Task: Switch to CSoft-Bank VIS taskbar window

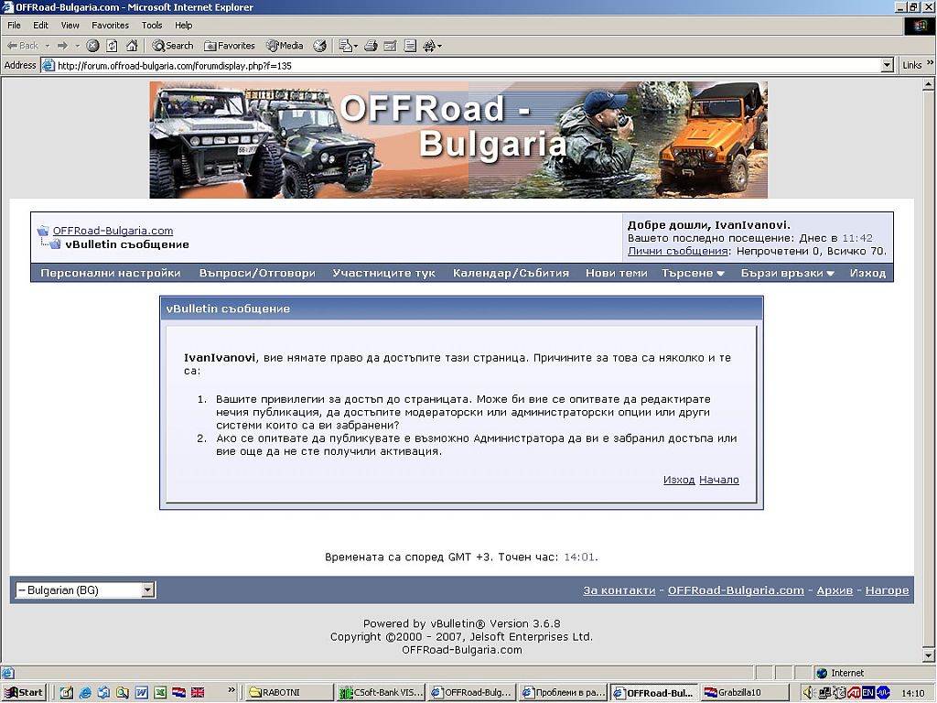Action: (381, 692)
